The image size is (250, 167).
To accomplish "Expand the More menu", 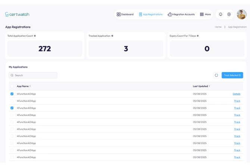I will [x=205, y=14].
